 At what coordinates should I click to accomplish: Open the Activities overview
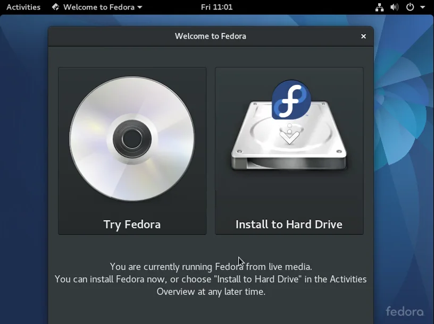[x=23, y=7]
